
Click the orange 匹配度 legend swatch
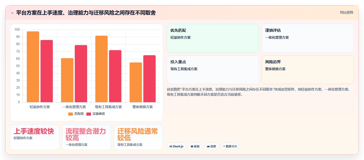coord(71,114)
